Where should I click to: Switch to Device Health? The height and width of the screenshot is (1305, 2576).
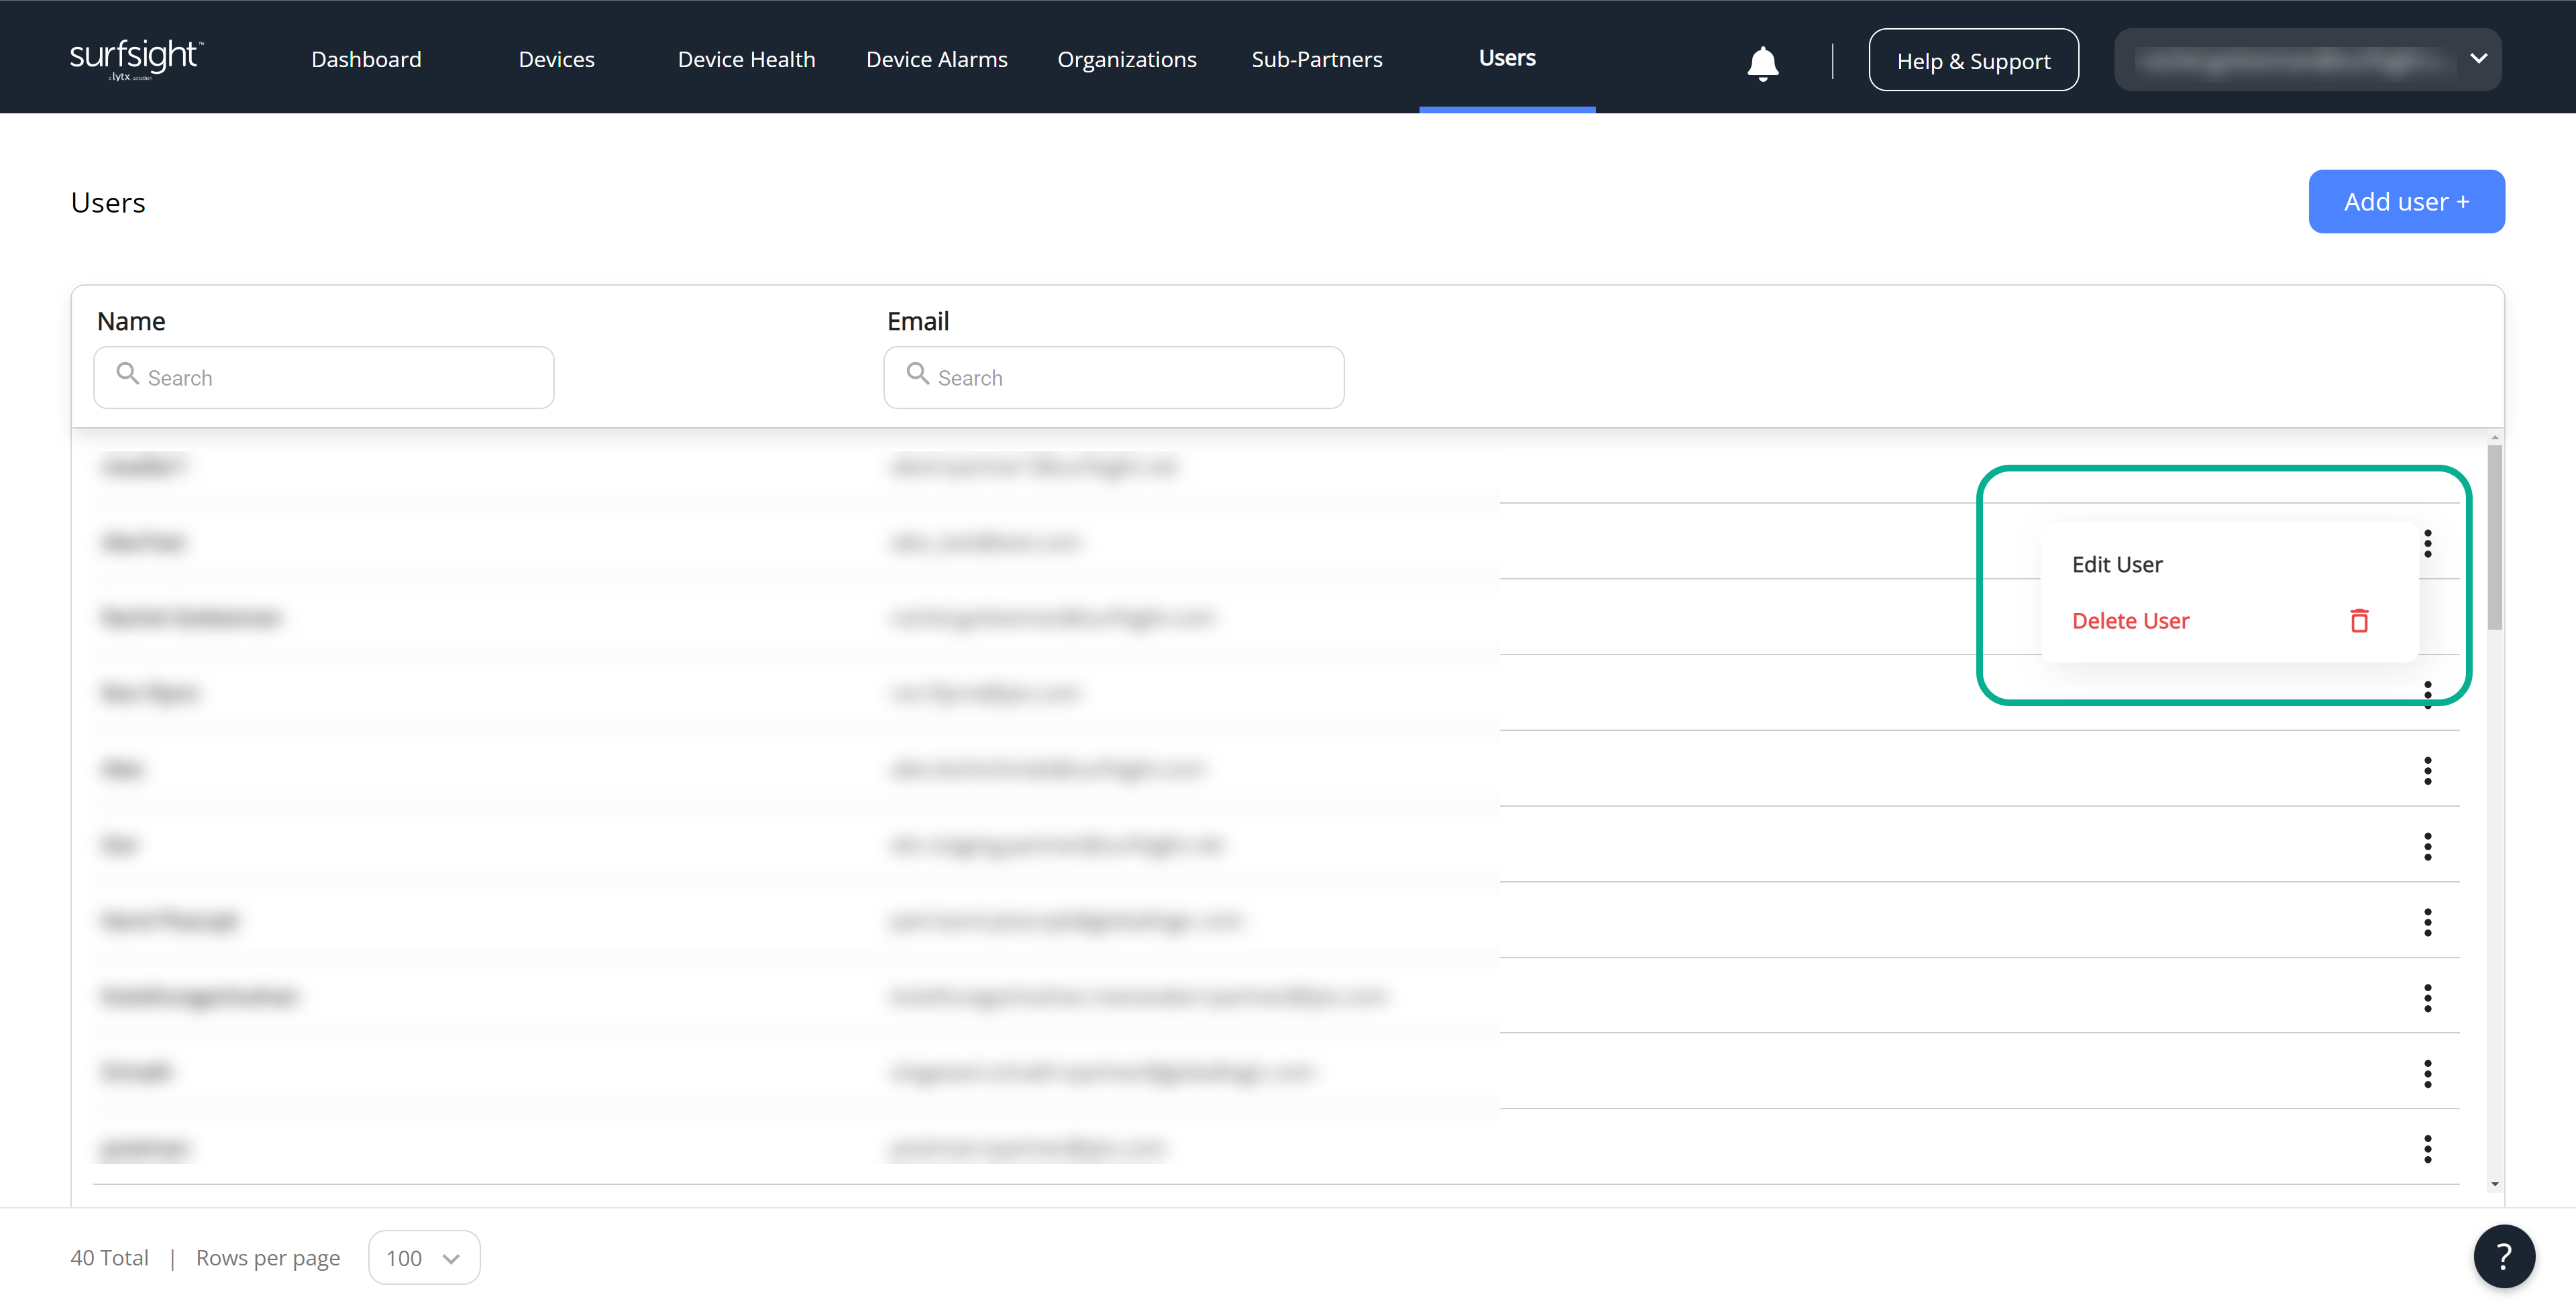pos(746,59)
